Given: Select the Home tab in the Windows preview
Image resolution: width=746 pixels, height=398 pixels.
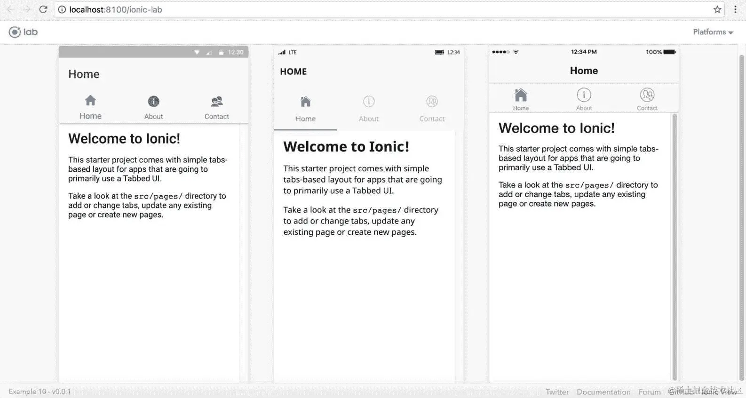Looking at the screenshot, I should tap(306, 110).
